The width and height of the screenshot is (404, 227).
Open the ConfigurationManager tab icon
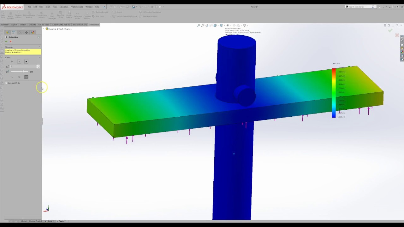20,32
